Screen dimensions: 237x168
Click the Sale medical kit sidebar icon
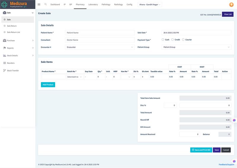coord(4,13)
